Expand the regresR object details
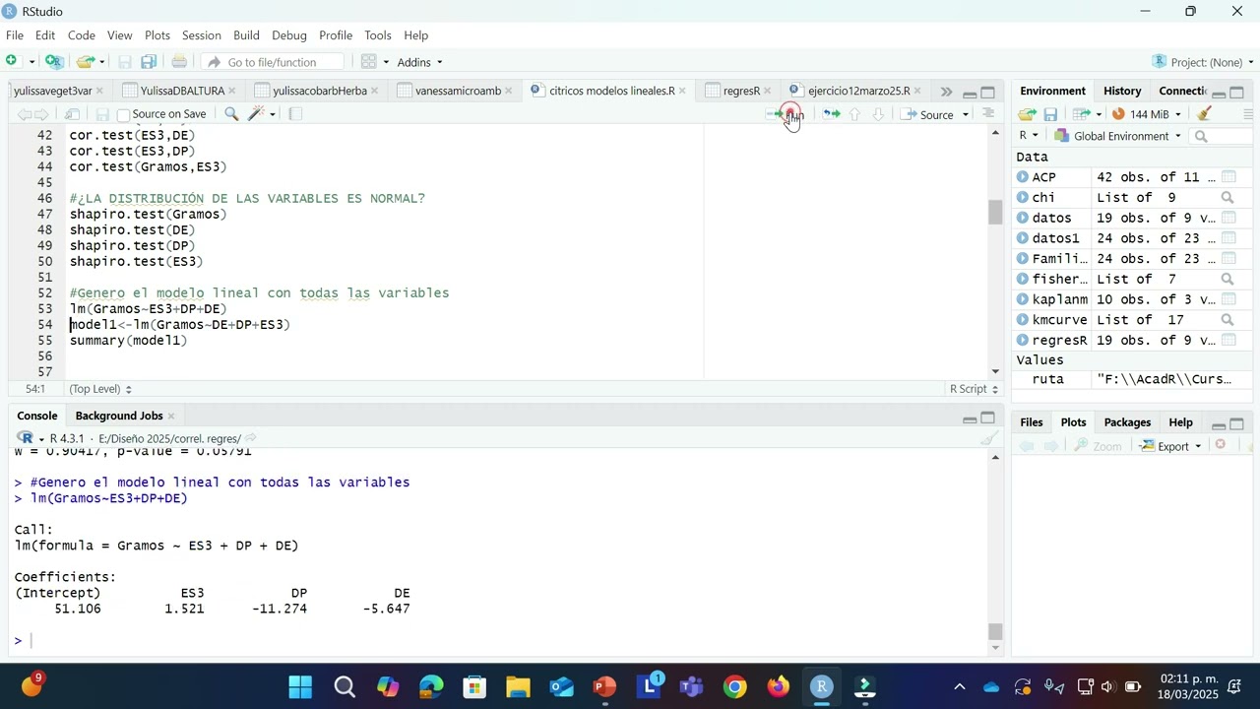This screenshot has width=1260, height=709. (1023, 340)
